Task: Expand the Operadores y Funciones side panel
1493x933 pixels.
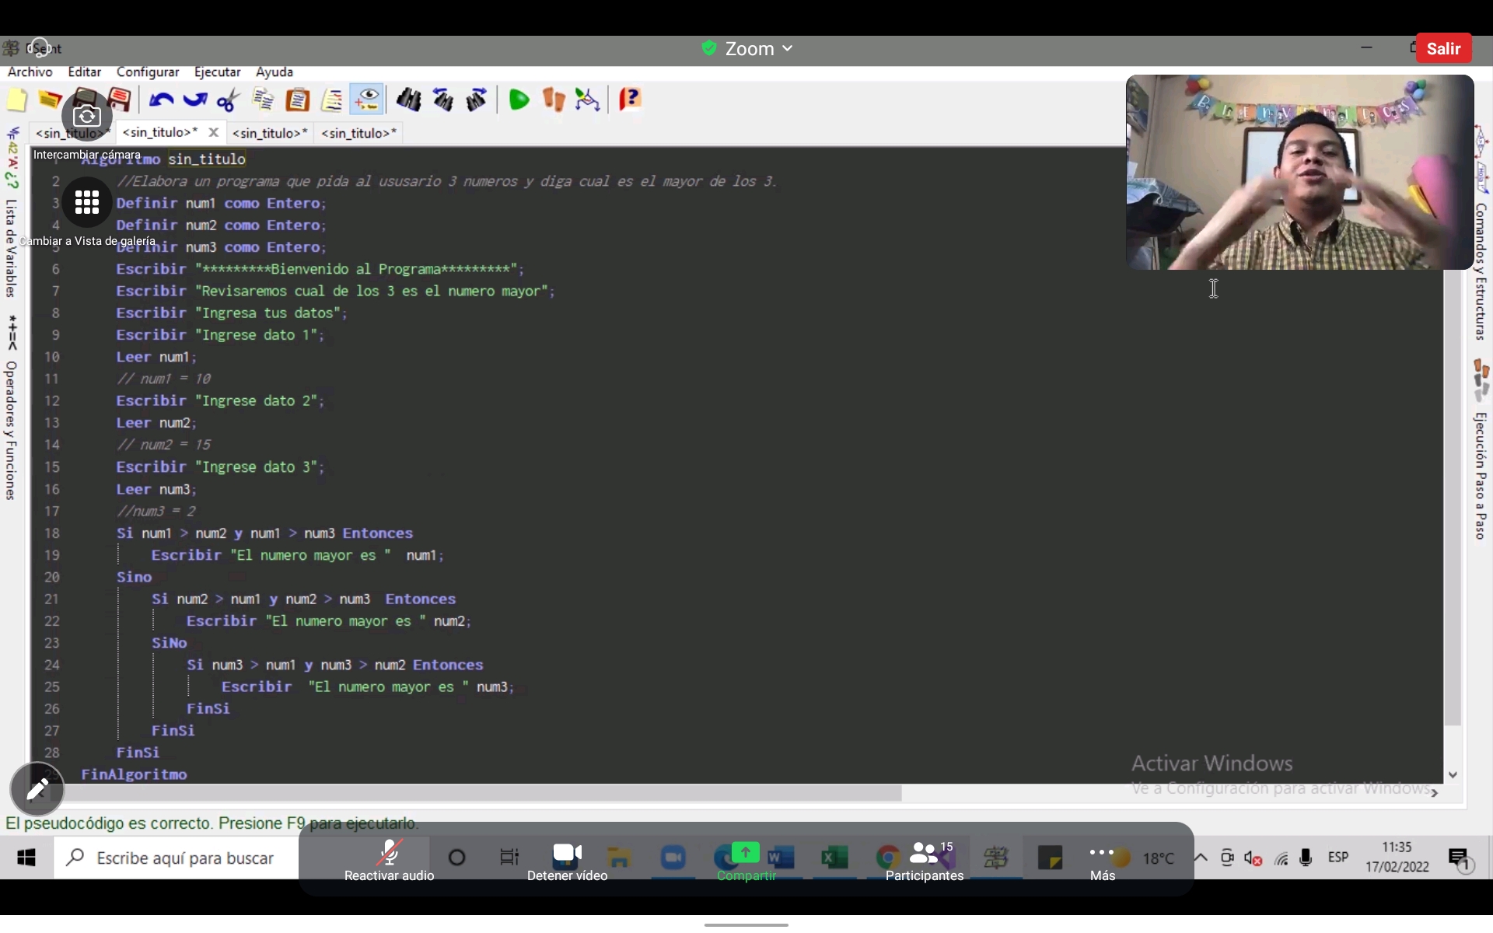Action: click(12, 430)
